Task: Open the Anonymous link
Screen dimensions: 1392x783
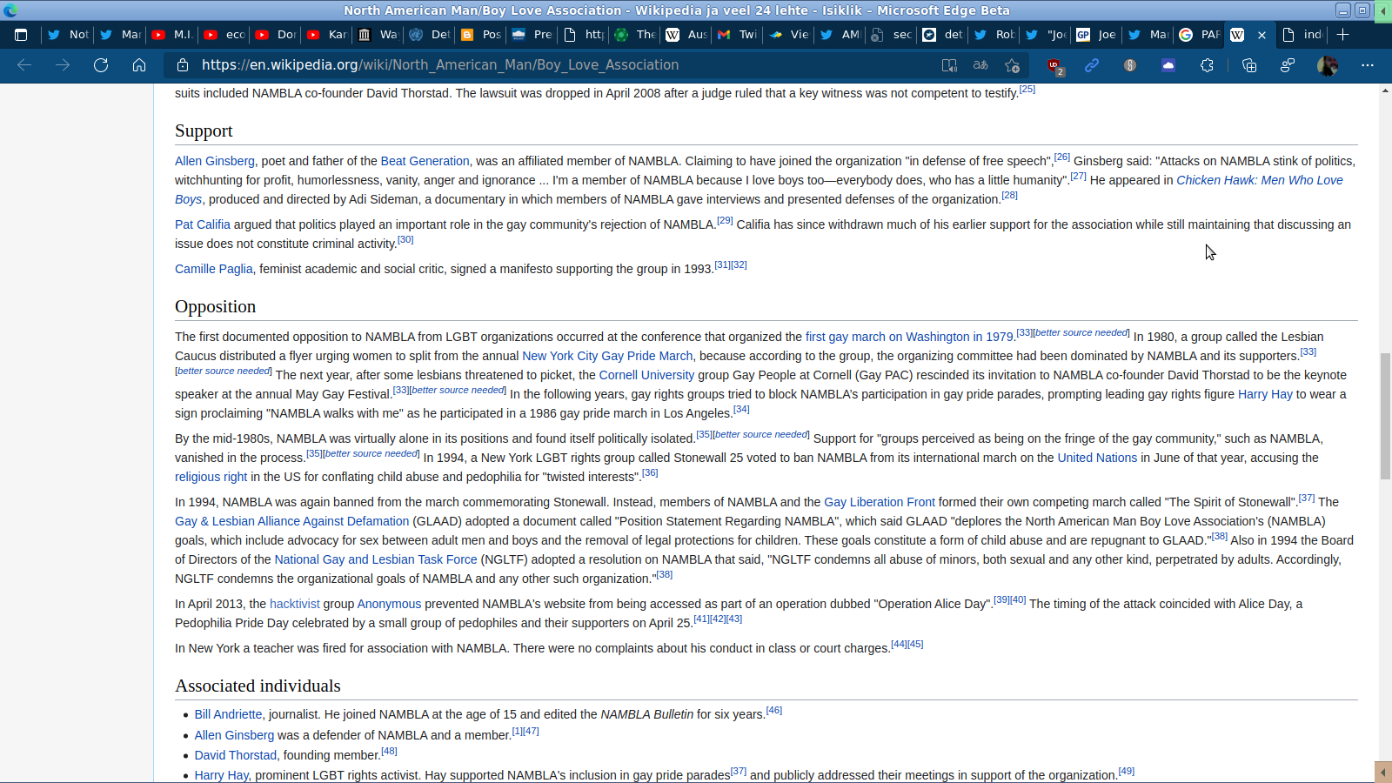Action: coord(389,604)
